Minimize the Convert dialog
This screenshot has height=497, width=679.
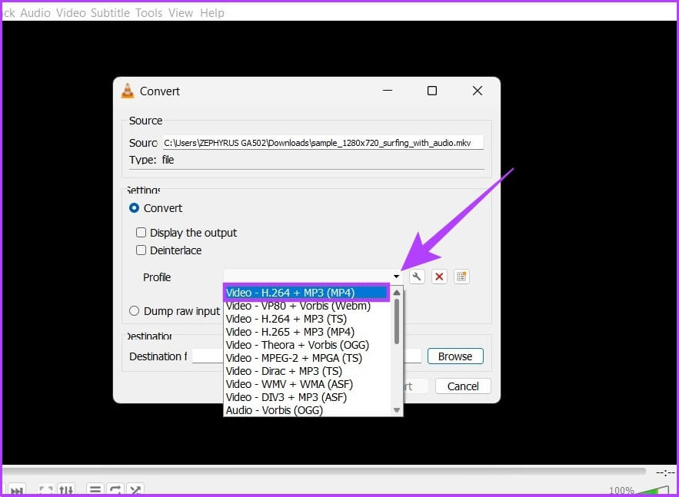388,91
